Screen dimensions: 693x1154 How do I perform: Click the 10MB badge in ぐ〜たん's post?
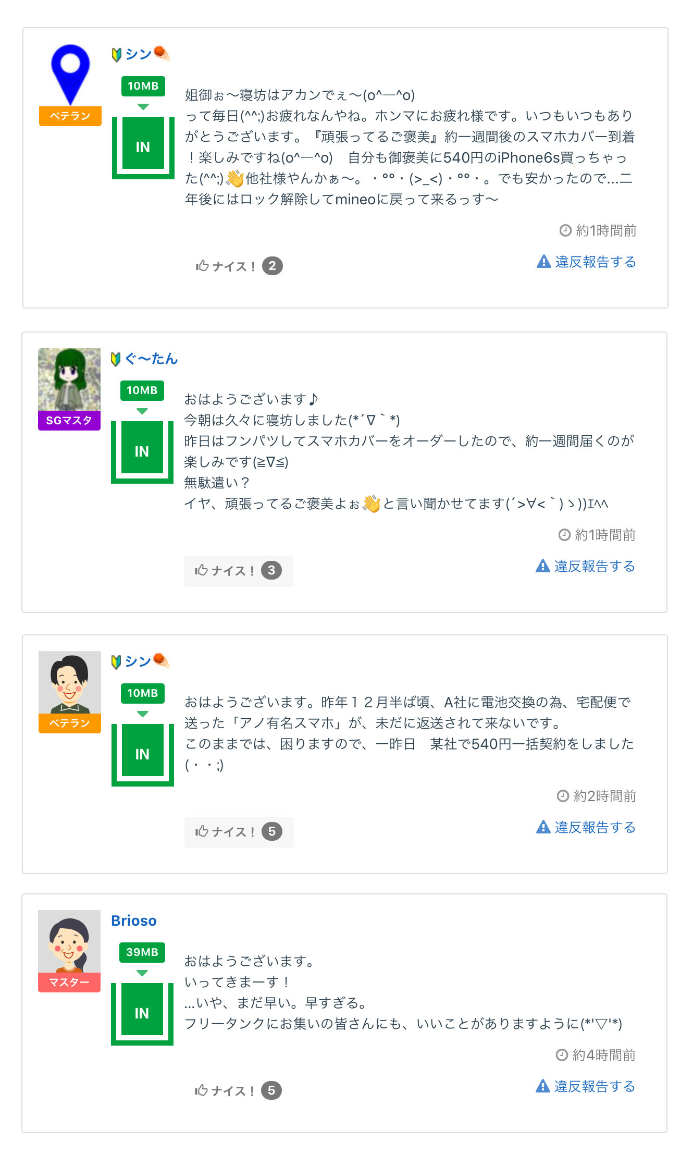[142, 390]
